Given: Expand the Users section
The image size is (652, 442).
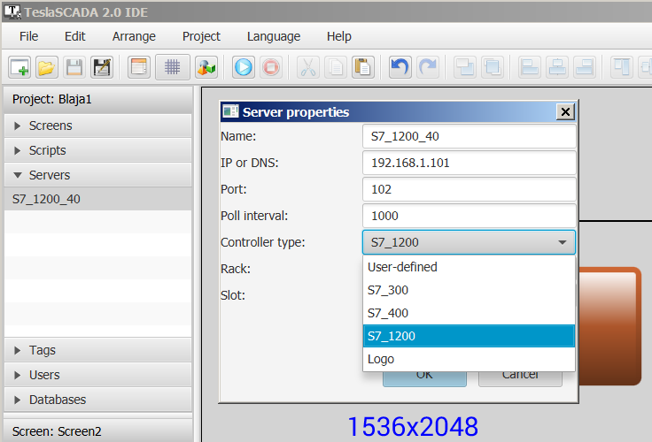Looking at the screenshot, I should pyautogui.click(x=98, y=375).
